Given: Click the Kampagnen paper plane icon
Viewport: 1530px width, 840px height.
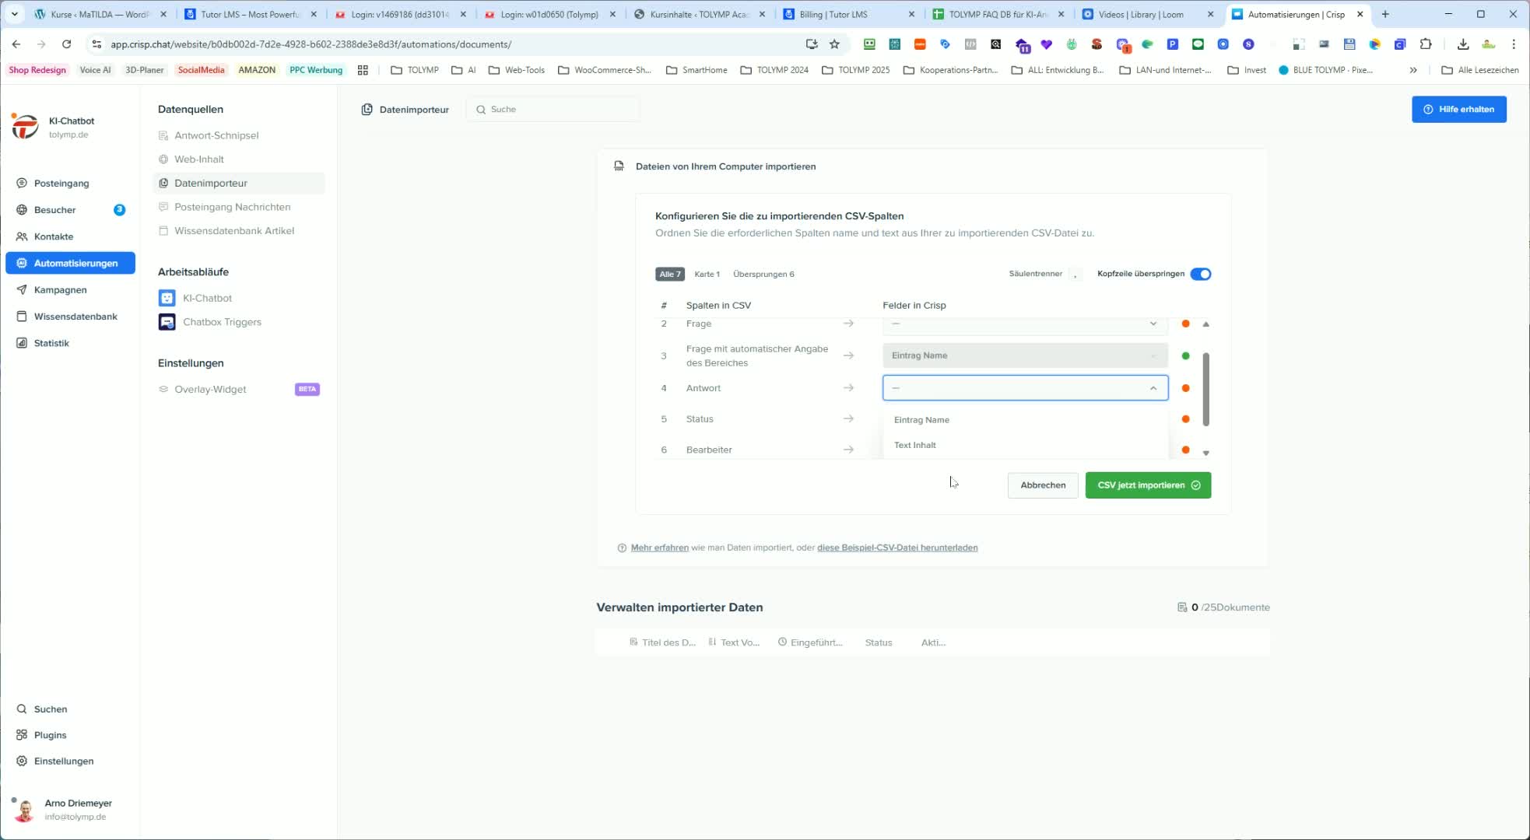Looking at the screenshot, I should pyautogui.click(x=22, y=290).
